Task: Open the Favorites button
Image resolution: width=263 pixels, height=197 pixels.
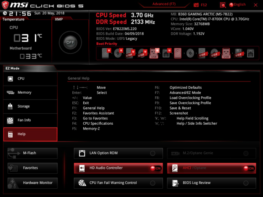Action: click(x=32, y=168)
